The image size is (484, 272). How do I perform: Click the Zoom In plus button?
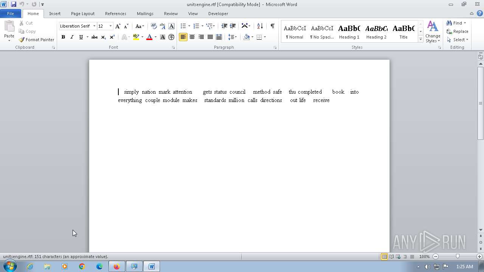tap(479, 257)
